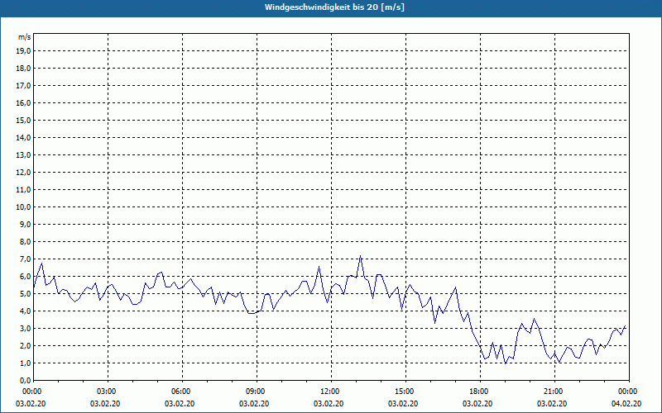
Task: Select the '12,0' axis value
Action: [x=23, y=172]
